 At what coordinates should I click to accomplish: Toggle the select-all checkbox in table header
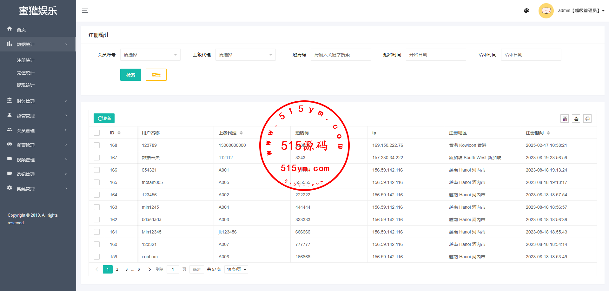click(x=97, y=133)
